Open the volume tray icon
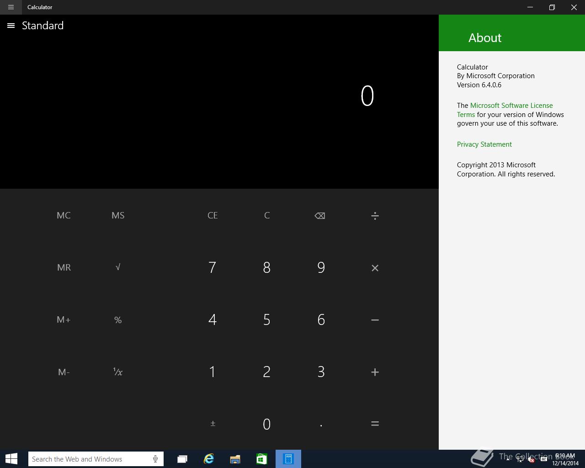 click(x=531, y=459)
